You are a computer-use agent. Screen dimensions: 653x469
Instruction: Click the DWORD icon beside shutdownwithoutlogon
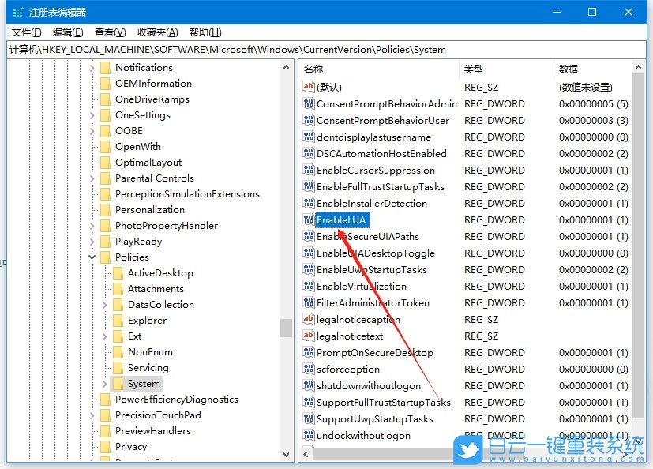point(310,385)
